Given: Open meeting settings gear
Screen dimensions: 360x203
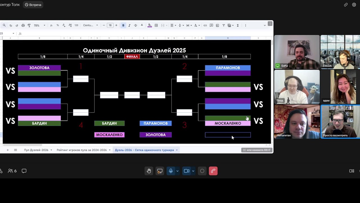Looking at the screenshot, I should tap(354, 5).
